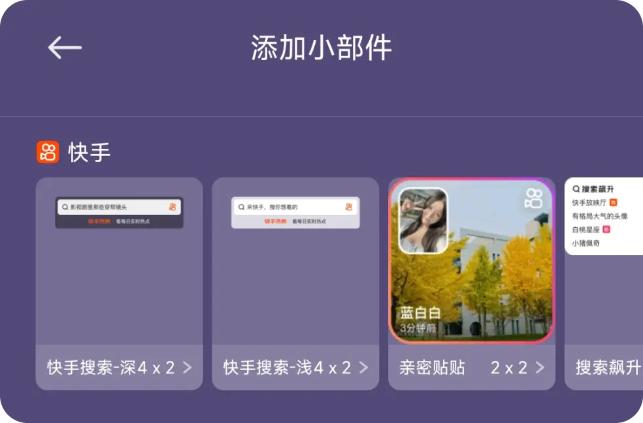Image resolution: width=643 pixels, height=423 pixels.
Task: Select the 搜索飙升 widget label
Action: (x=608, y=368)
